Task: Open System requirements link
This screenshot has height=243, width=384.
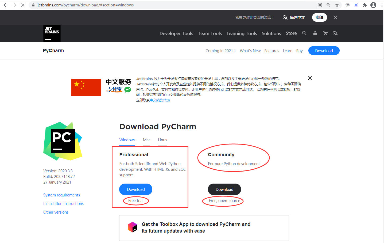Action: [61, 195]
